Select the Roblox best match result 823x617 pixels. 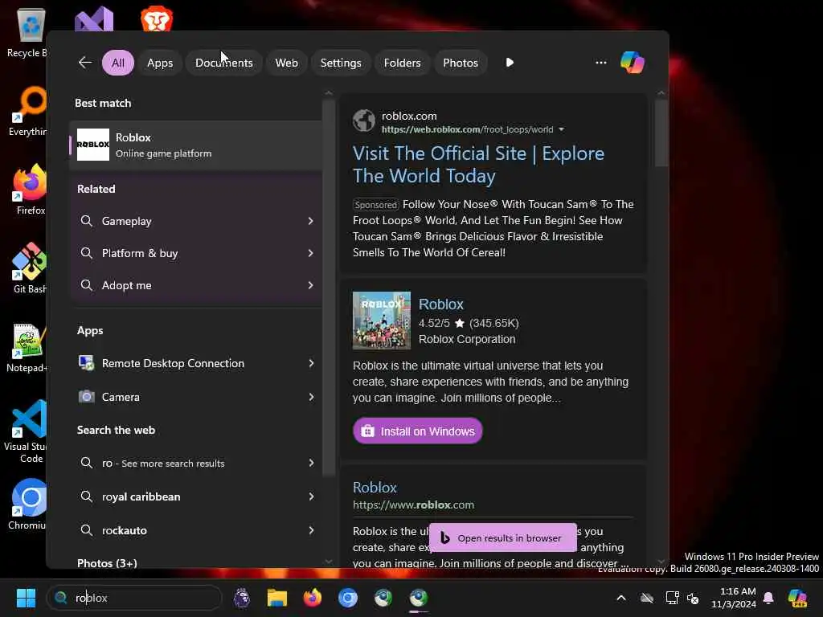pyautogui.click(x=195, y=145)
